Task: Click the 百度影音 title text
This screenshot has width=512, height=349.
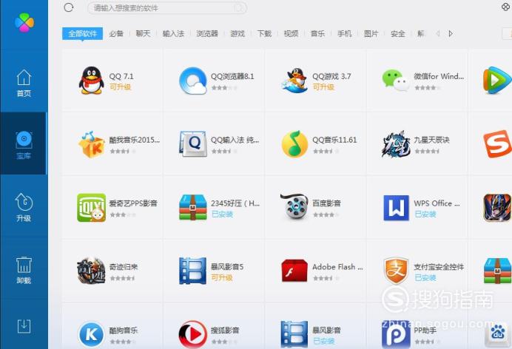Action: click(326, 203)
